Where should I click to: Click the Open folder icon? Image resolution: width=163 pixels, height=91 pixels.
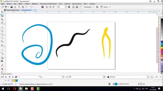pos(6,7)
